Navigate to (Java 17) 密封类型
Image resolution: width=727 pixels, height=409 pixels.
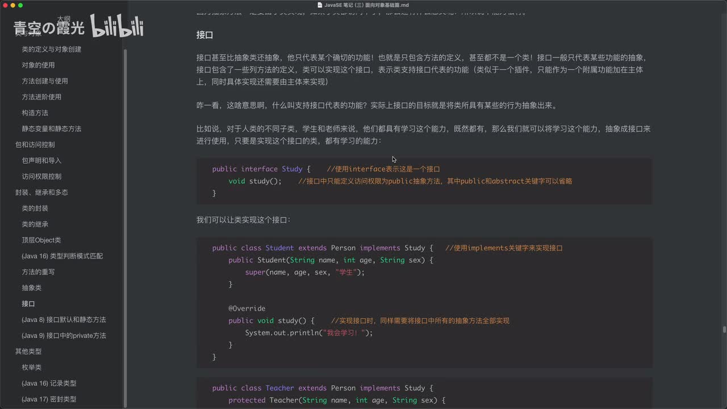point(49,399)
